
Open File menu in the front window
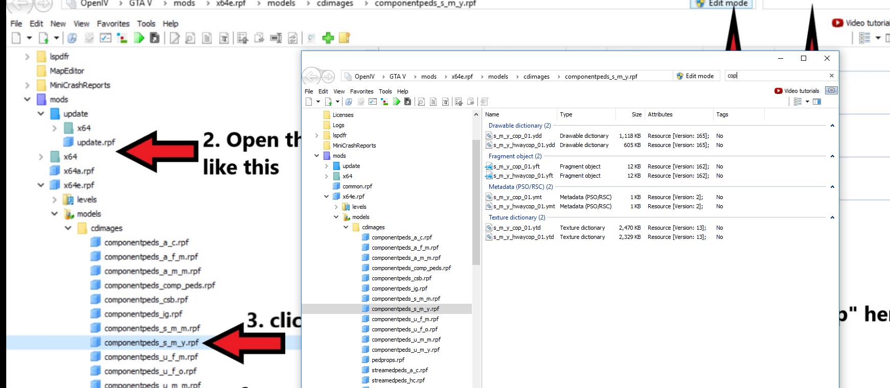click(x=309, y=91)
